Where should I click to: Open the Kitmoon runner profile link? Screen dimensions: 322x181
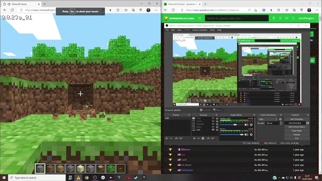[x=186, y=150]
